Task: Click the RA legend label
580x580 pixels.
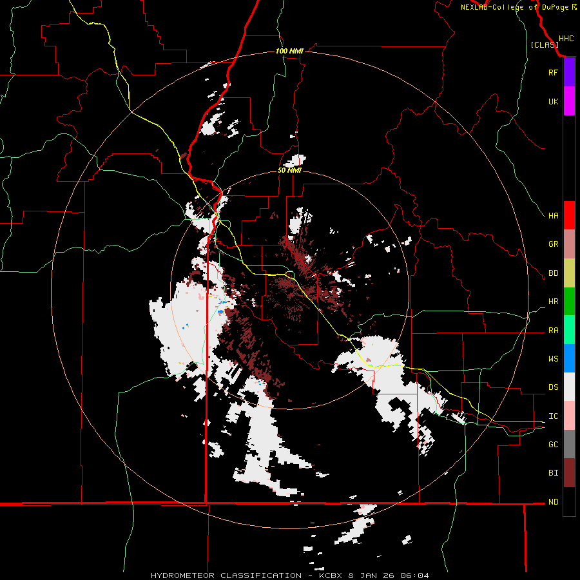Action: [x=553, y=331]
